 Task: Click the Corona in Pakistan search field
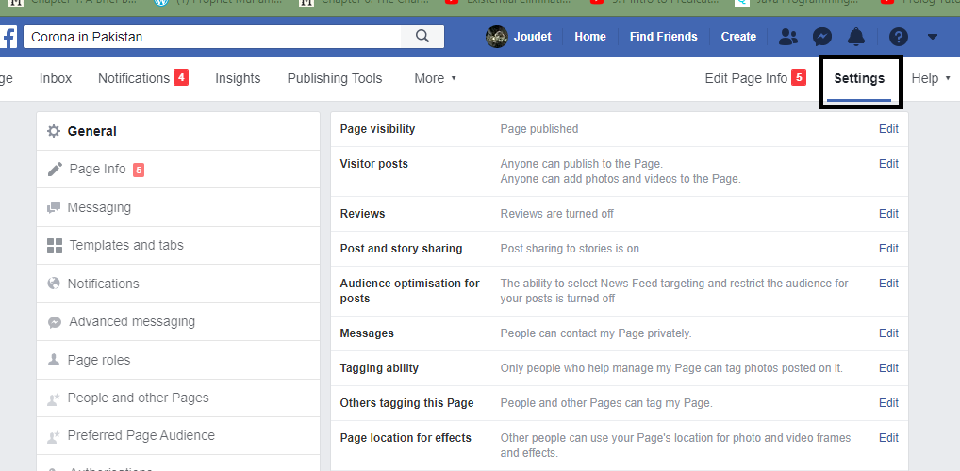pos(212,37)
